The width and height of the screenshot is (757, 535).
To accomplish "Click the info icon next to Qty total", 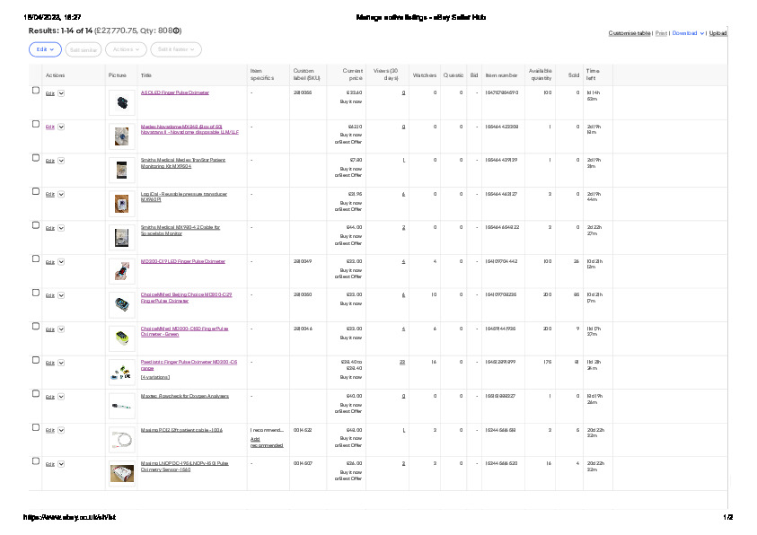I will click(x=177, y=30).
